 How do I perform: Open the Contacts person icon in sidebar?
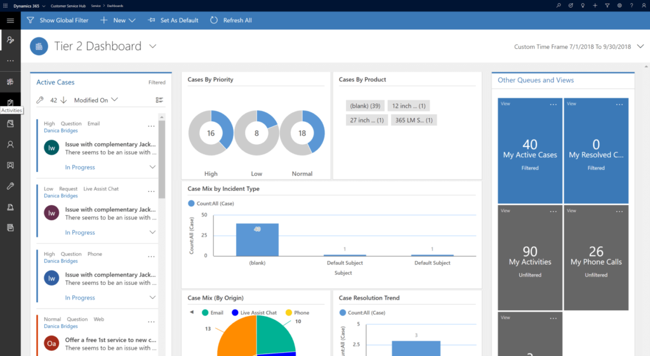[x=10, y=144]
